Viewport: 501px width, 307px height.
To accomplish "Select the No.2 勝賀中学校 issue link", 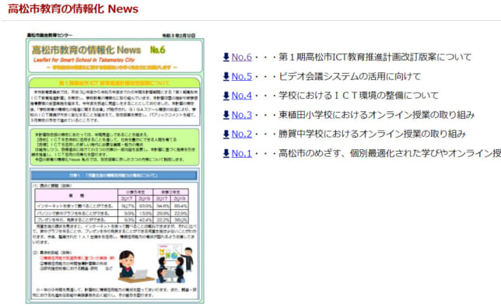I will click(x=241, y=134).
